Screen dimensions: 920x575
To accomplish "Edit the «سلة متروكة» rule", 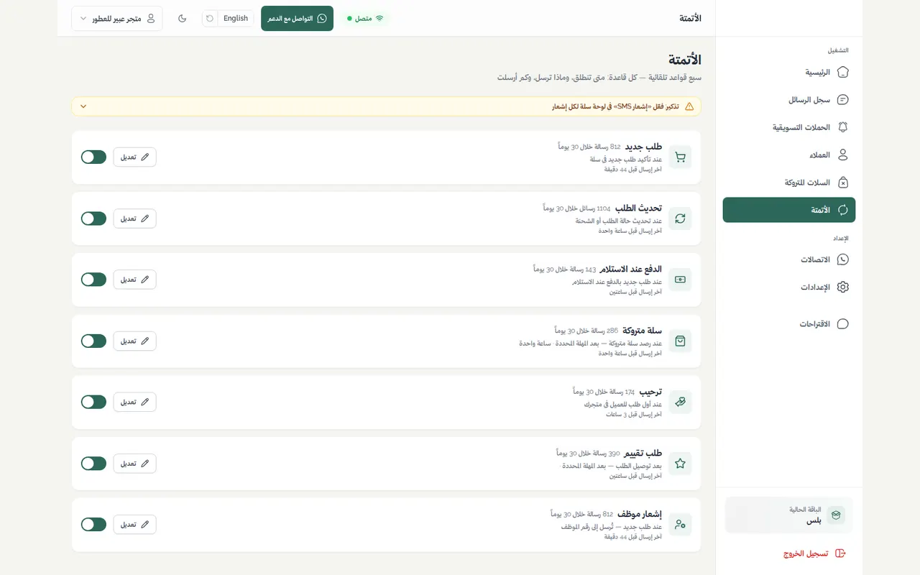I will (135, 341).
